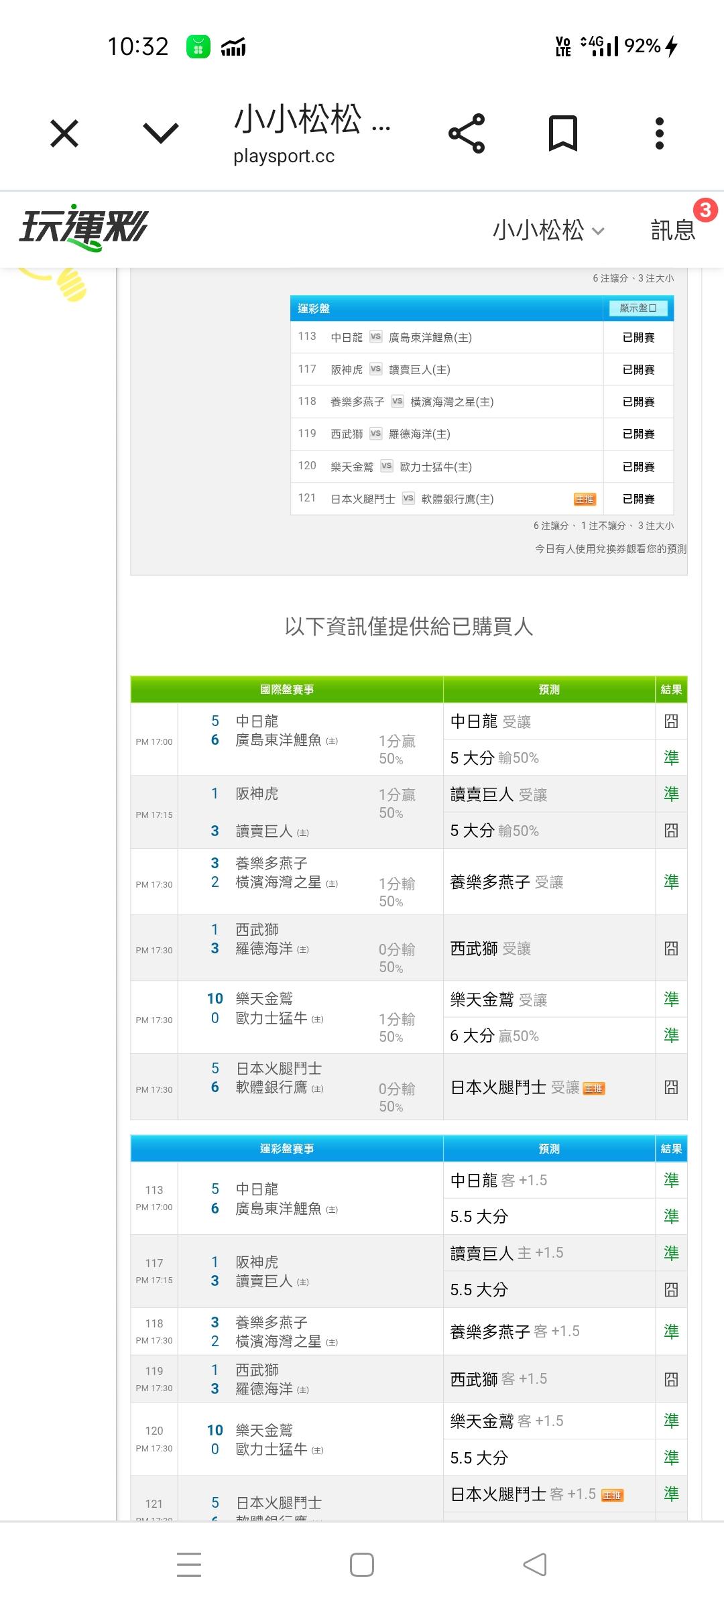The width and height of the screenshot is (724, 1609).
Task: Tap Android home button
Action: pos(362,1565)
